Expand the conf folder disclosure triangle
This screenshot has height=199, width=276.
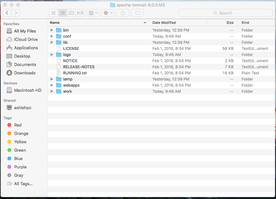[52, 36]
